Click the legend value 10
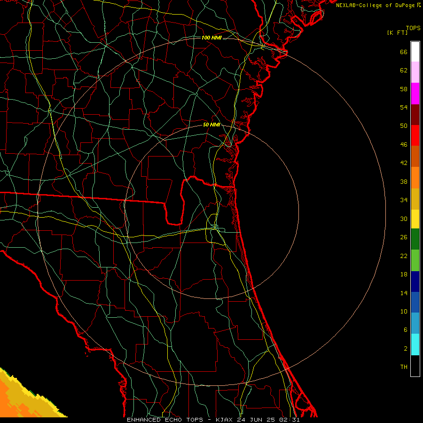Screen dimensions: 423x423 [404, 311]
